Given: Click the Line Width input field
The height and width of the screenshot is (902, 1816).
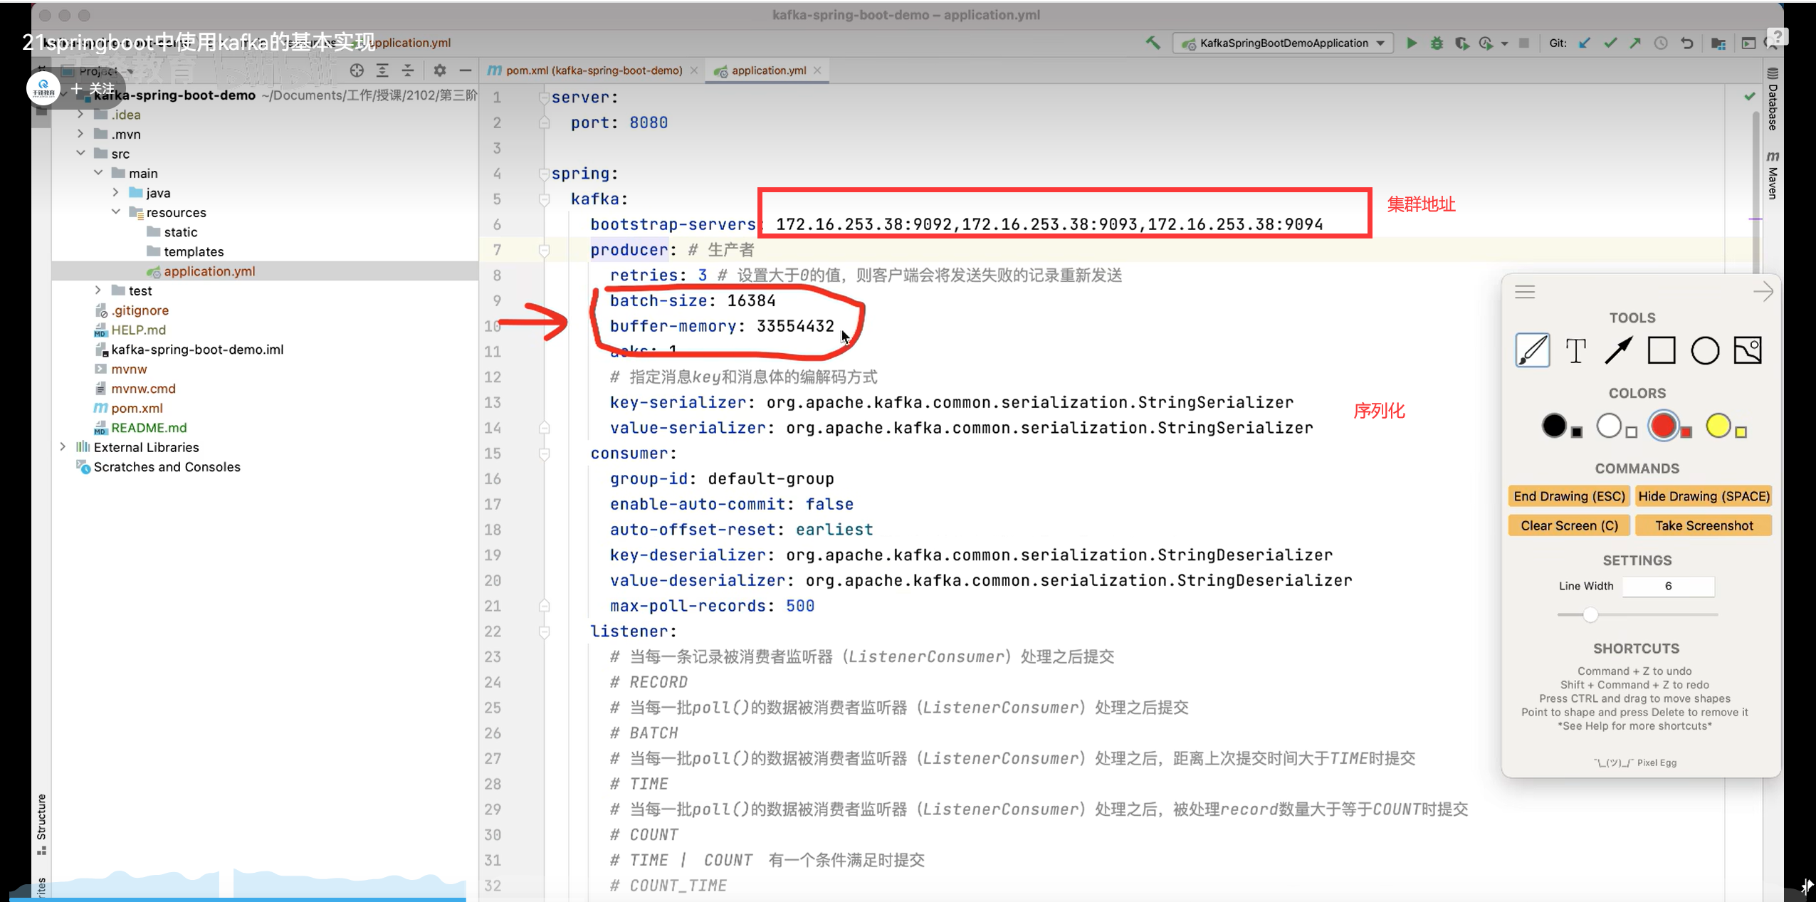Looking at the screenshot, I should point(1668,586).
